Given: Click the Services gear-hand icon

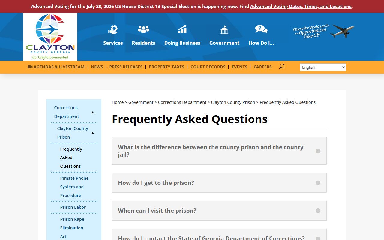Looking at the screenshot, I should [113, 29].
